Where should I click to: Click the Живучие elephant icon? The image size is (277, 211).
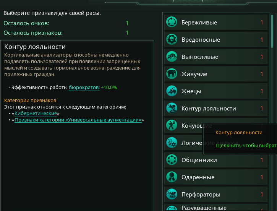pyautogui.click(x=172, y=74)
